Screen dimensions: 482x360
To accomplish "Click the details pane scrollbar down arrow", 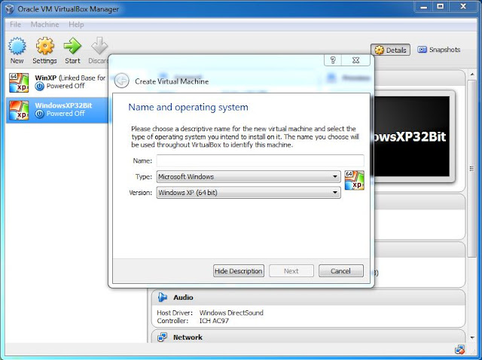I will pos(472,337).
